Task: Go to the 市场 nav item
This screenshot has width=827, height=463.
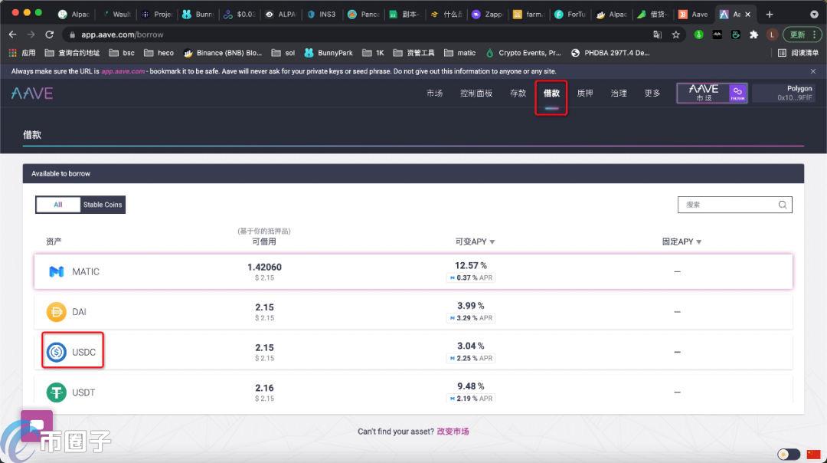Action: click(435, 94)
